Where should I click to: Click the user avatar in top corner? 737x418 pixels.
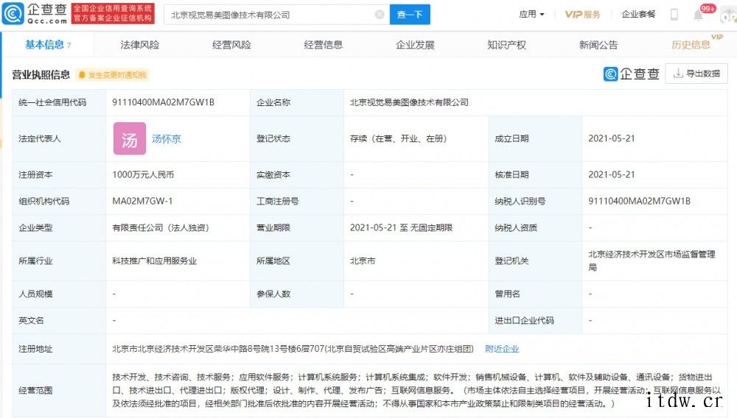[x=729, y=15]
